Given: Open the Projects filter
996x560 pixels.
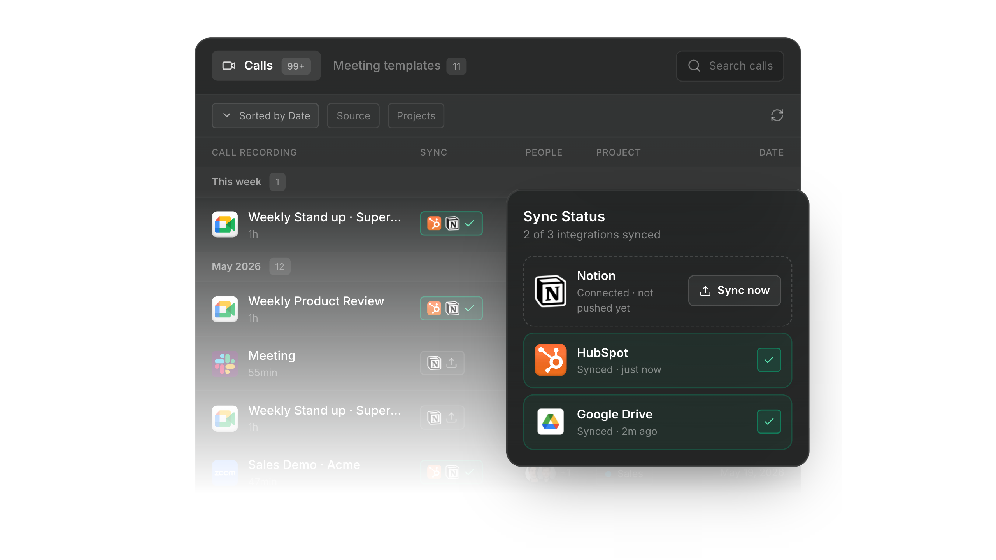Looking at the screenshot, I should coord(416,116).
